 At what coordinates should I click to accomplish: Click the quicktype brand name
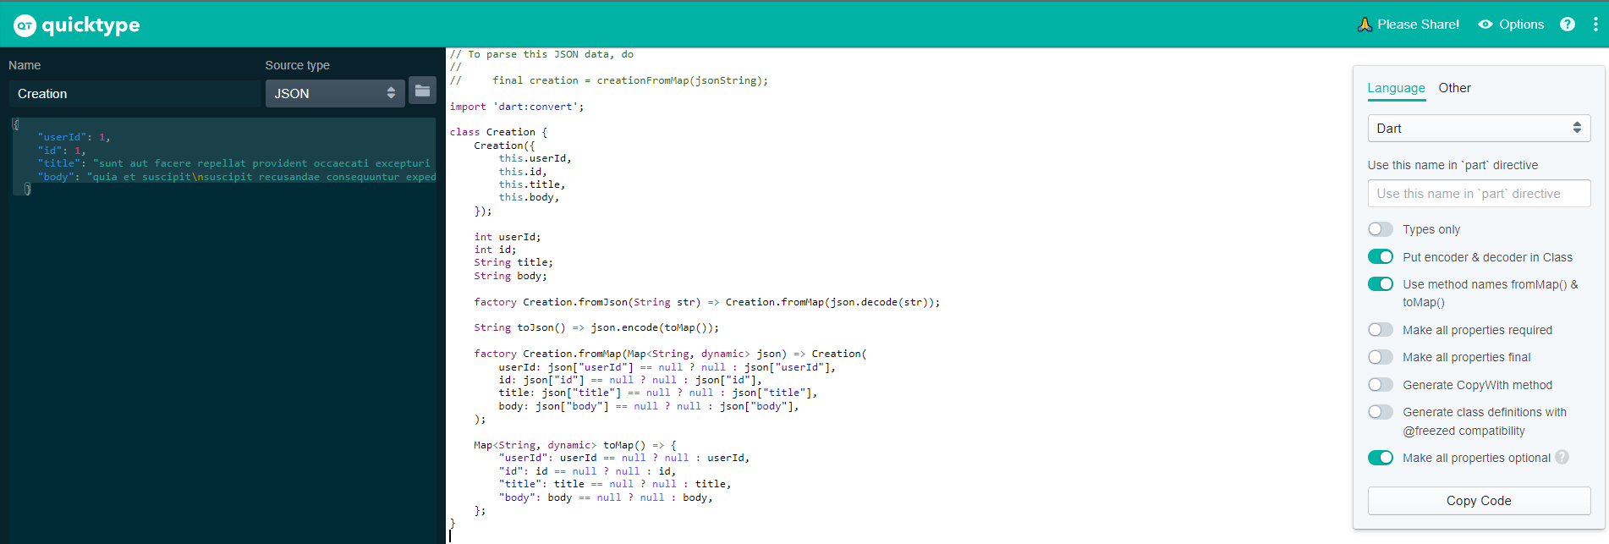(x=91, y=25)
